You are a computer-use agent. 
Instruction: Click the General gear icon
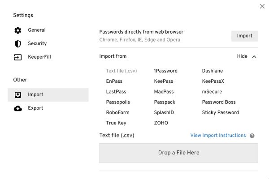(x=17, y=30)
